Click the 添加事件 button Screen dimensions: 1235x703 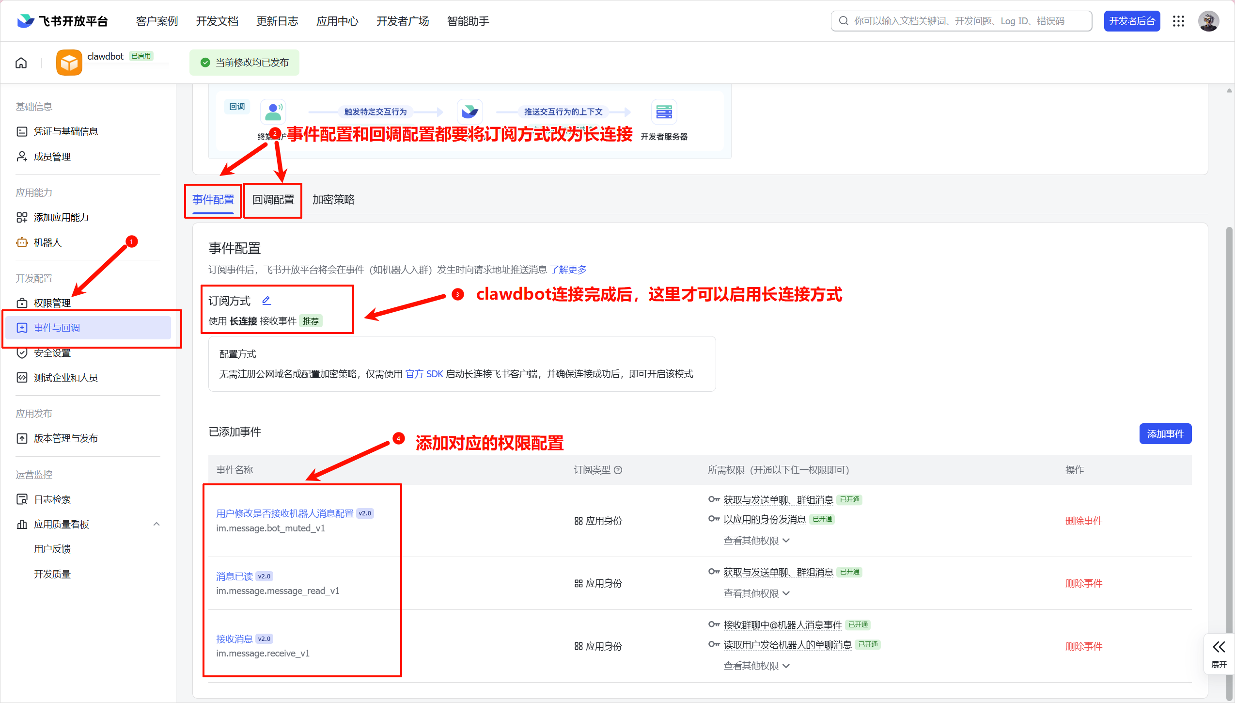(x=1165, y=433)
